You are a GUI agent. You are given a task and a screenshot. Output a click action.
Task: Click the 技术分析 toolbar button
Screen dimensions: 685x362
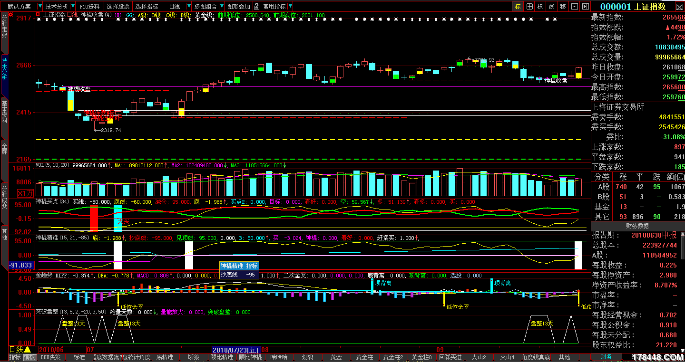57,7
